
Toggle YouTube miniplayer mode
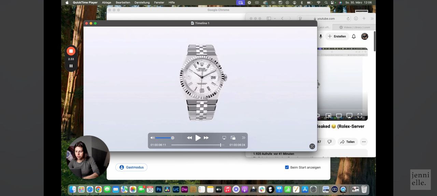(328, 116)
